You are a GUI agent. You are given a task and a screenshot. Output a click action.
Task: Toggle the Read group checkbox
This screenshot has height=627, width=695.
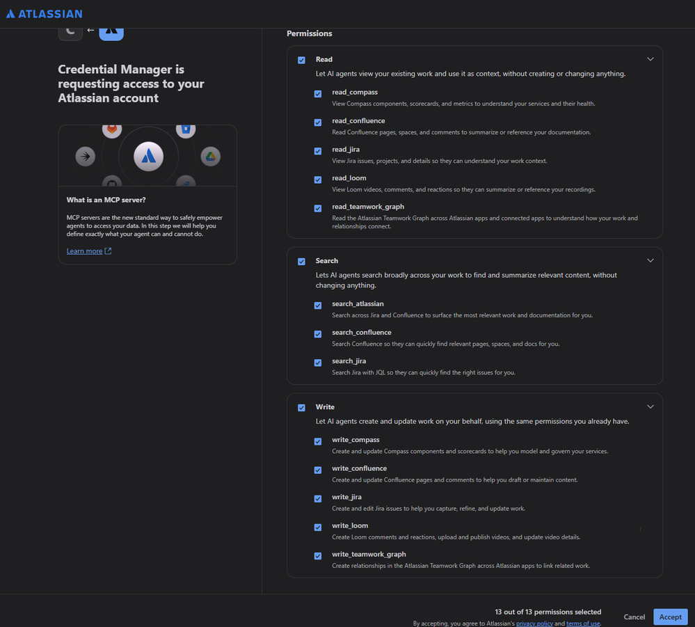301,60
